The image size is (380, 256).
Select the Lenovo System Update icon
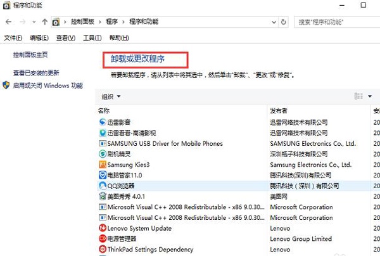[x=103, y=229]
